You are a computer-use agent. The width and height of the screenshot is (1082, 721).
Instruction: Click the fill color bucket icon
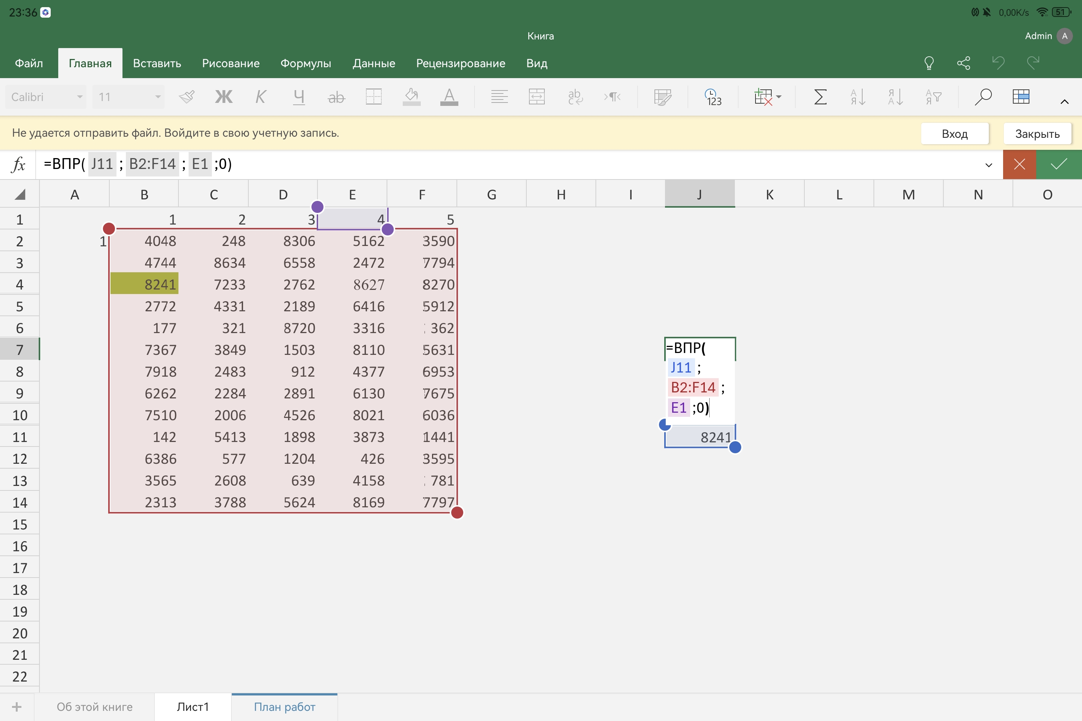pos(411,97)
